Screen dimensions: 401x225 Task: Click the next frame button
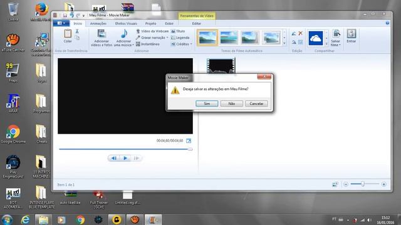pos(137,158)
